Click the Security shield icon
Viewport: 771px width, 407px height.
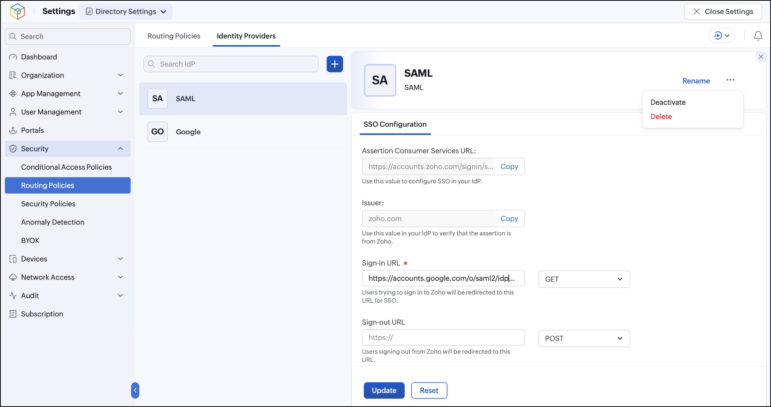[13, 149]
